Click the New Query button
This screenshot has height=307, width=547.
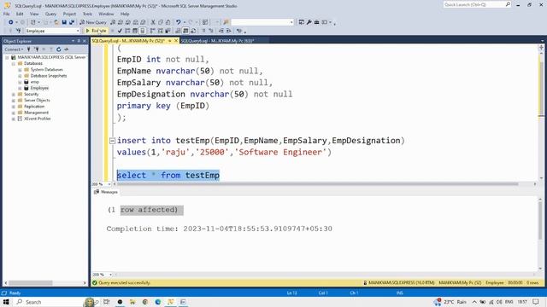(93, 22)
